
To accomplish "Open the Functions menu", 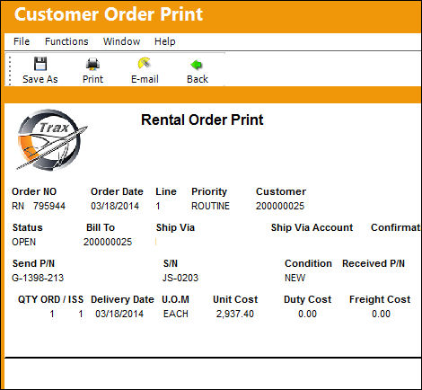I will (66, 41).
